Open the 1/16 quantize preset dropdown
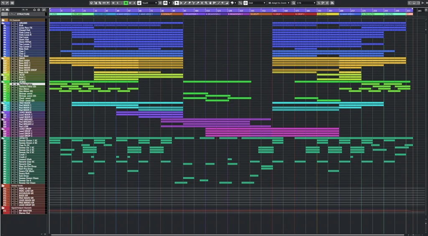 pyautogui.click(x=306, y=3)
